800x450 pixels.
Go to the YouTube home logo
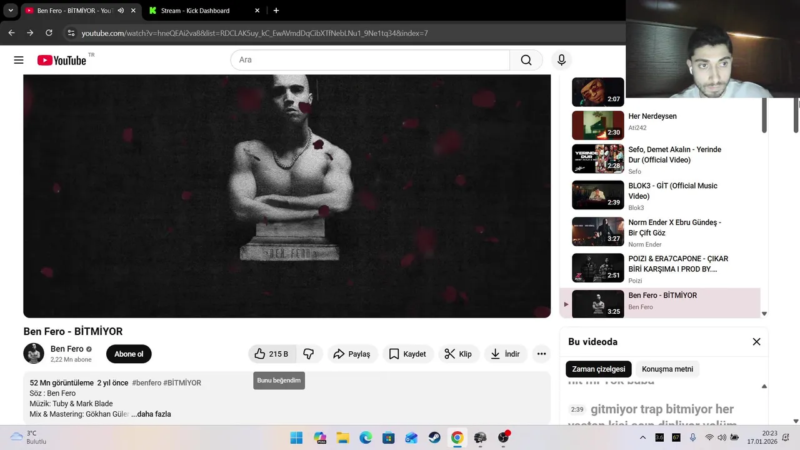[62, 60]
